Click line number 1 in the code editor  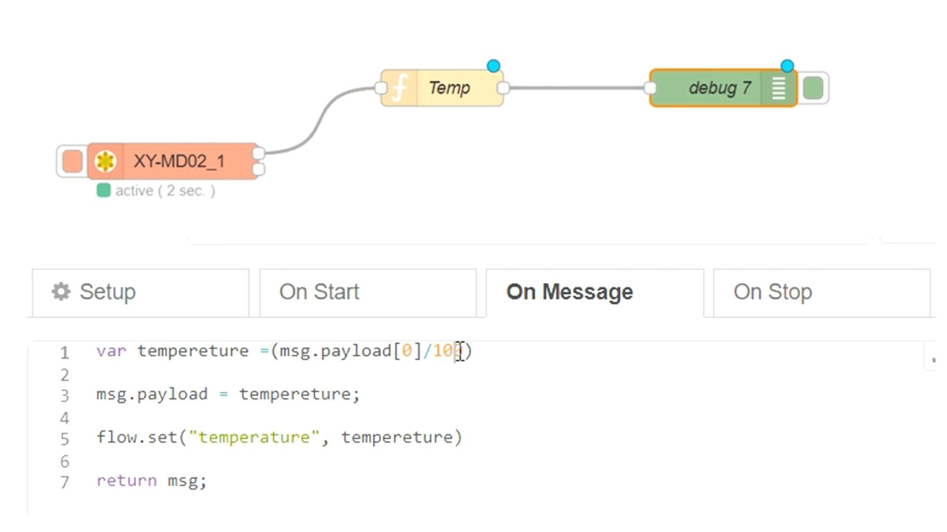(x=65, y=351)
